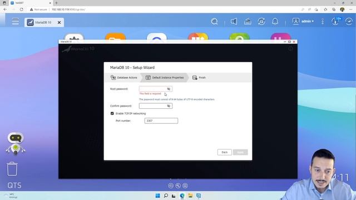Open the QTS main menu hamburger icon

15,21
